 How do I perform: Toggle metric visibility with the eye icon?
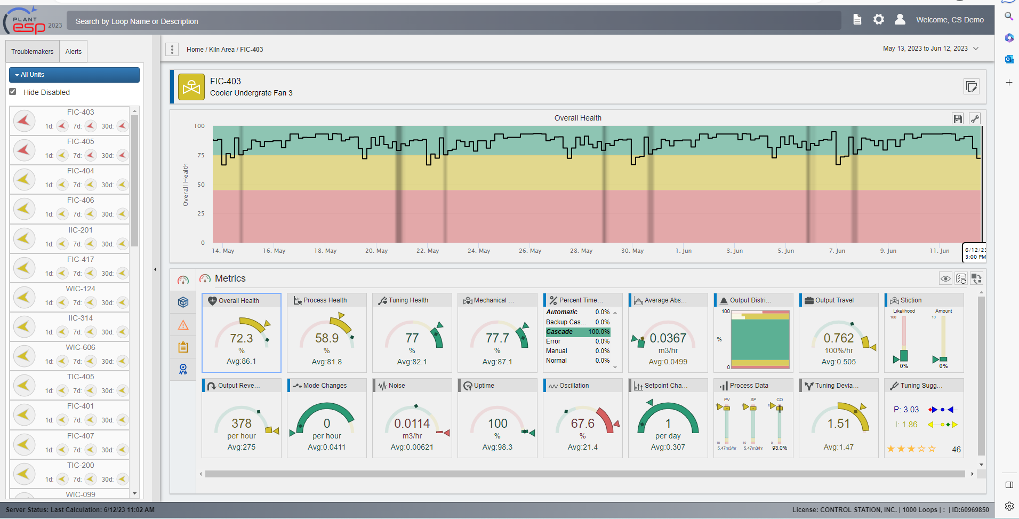click(945, 278)
